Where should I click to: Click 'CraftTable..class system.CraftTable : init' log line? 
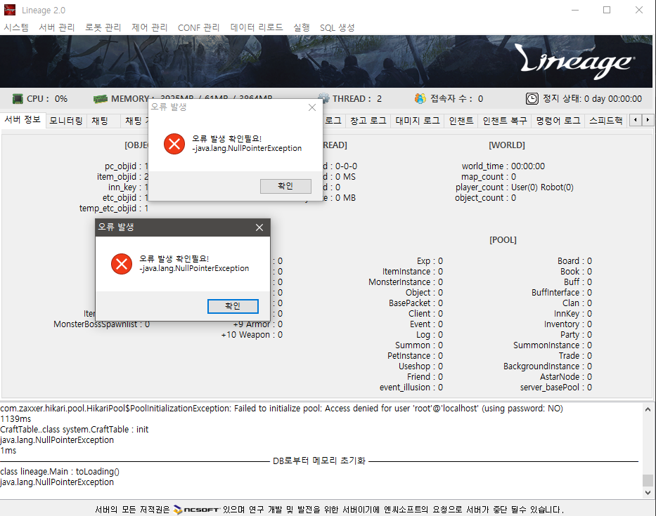74,429
